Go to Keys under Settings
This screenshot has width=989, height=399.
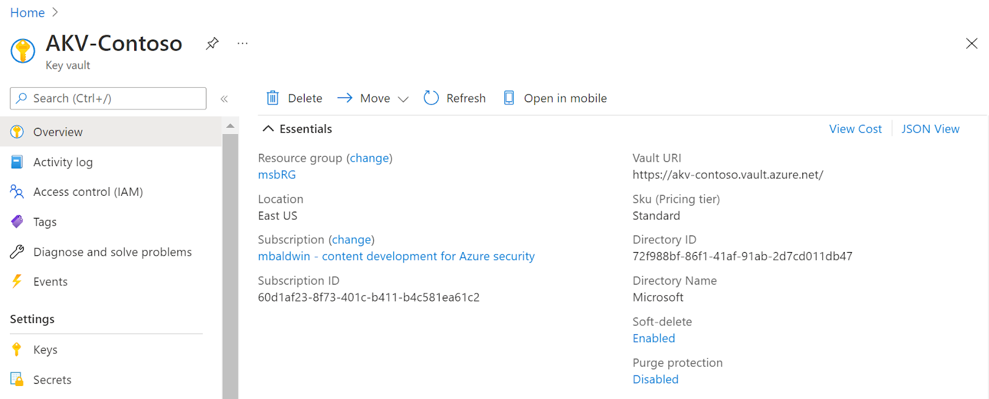pos(45,350)
